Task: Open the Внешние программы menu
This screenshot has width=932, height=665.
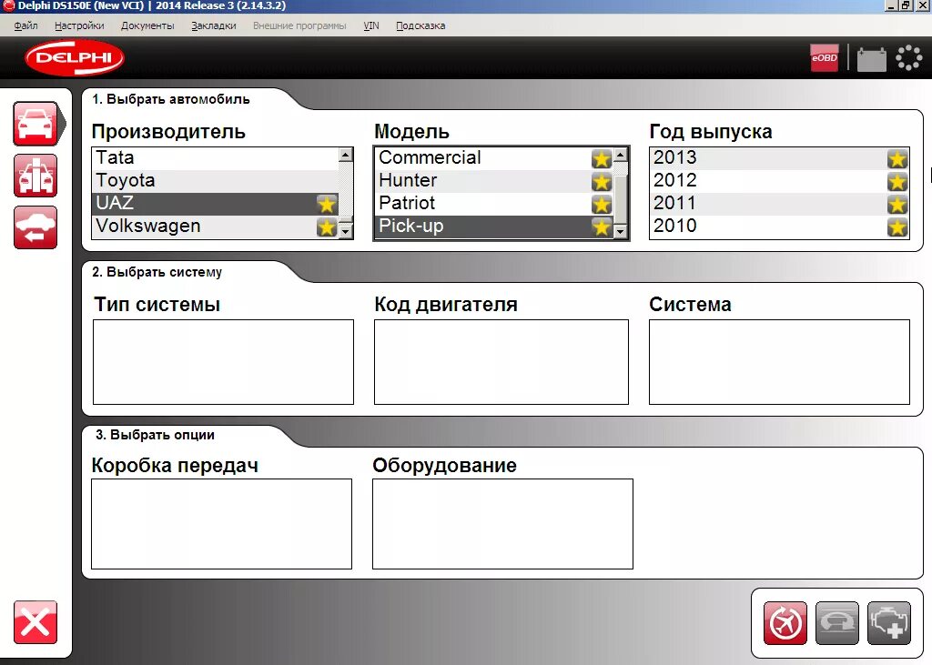Action: coord(299,25)
